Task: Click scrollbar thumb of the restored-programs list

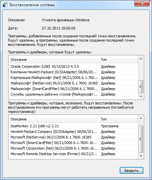Action: (141, 139)
